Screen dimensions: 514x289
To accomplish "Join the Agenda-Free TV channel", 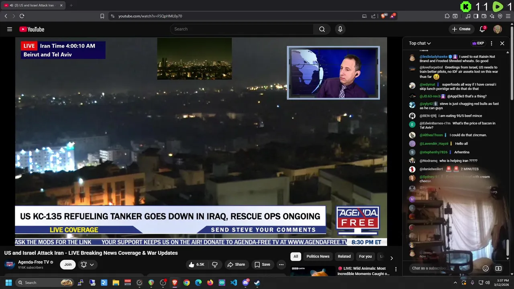I will [x=68, y=265].
